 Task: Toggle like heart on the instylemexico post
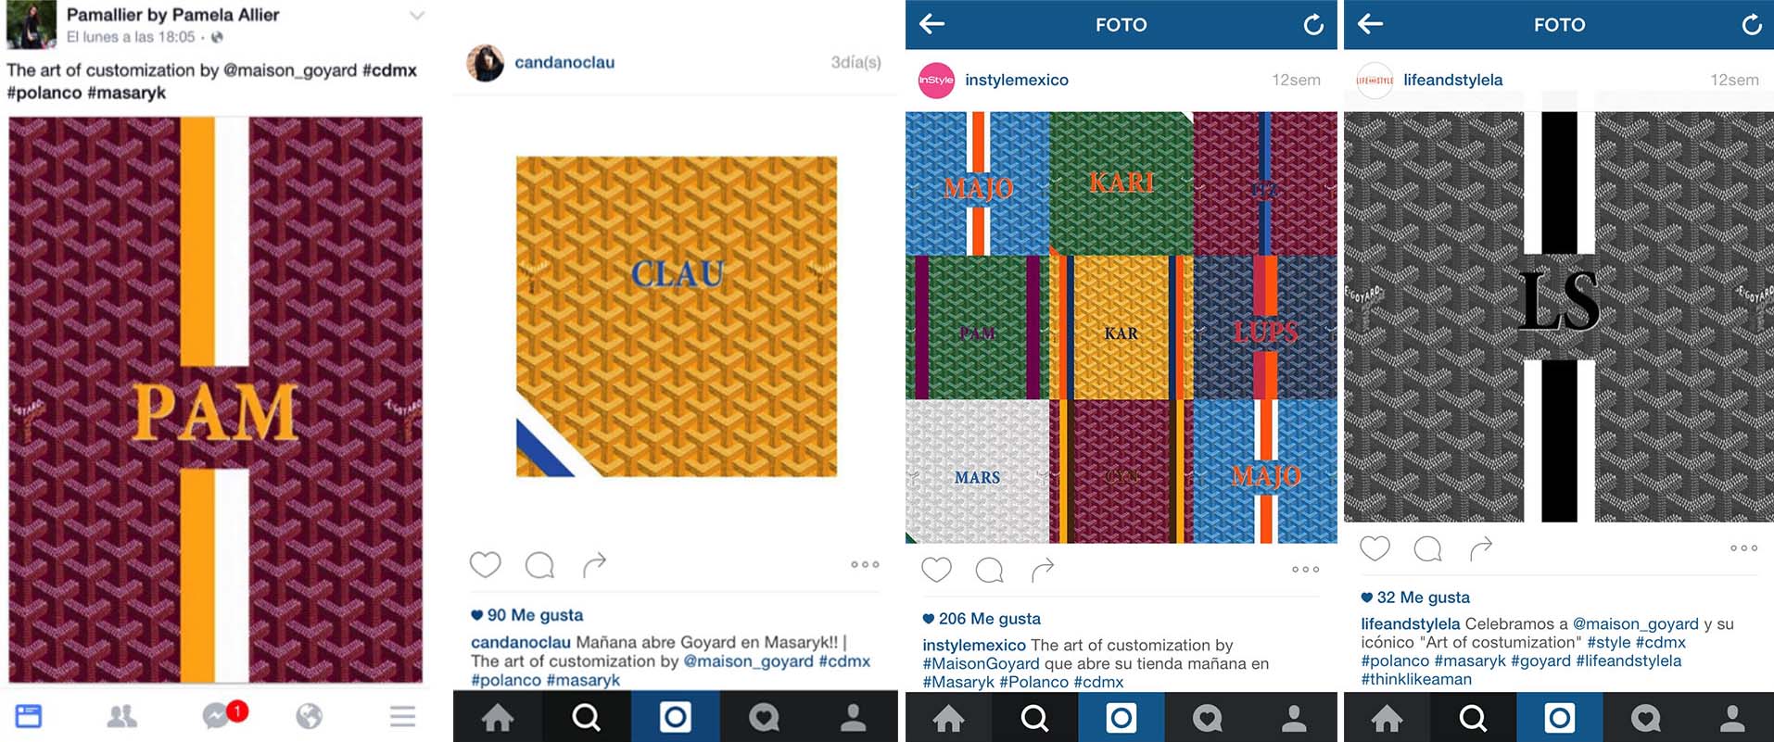pos(936,570)
